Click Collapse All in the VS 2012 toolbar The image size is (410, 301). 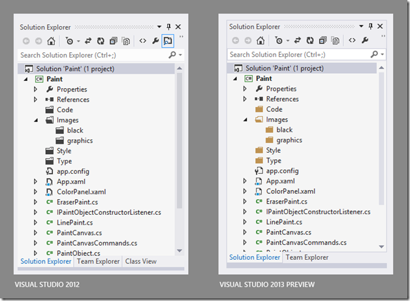click(x=112, y=41)
